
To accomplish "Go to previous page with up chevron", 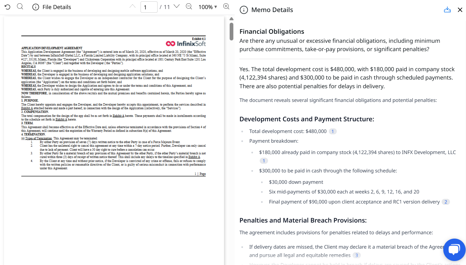I will click(x=133, y=7).
